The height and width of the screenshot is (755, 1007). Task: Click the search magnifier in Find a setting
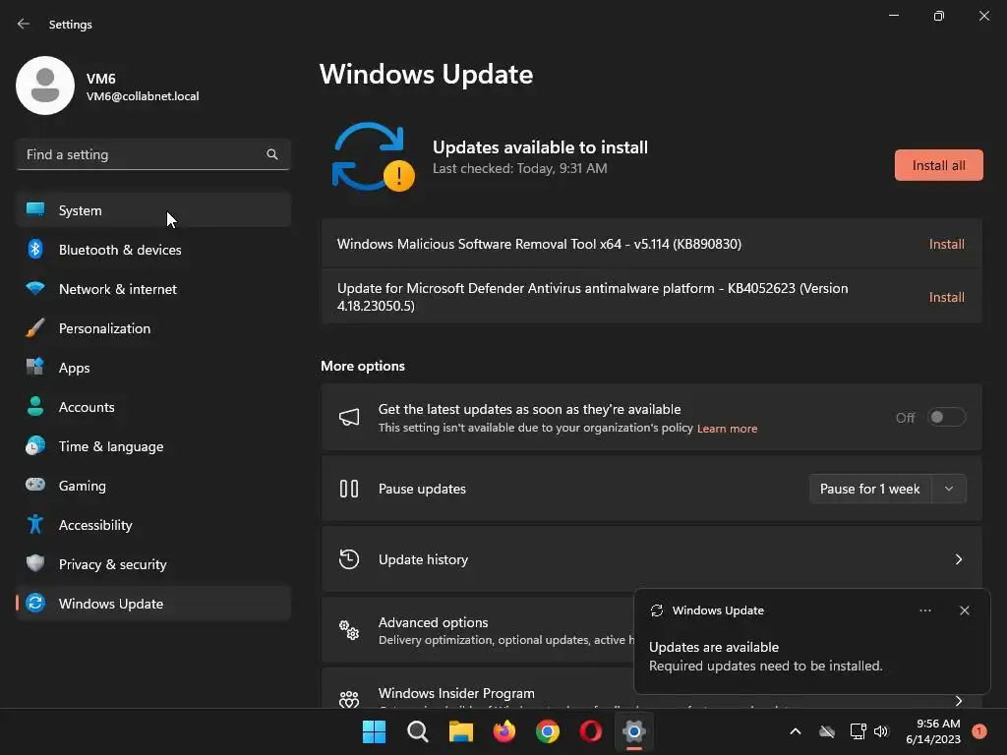[x=272, y=154]
